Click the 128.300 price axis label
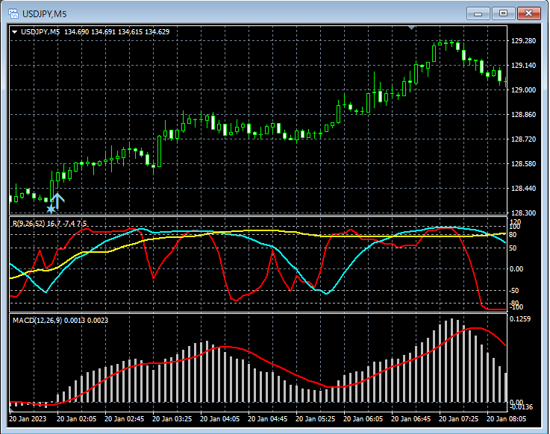The width and height of the screenshot is (550, 434). pyautogui.click(x=523, y=213)
